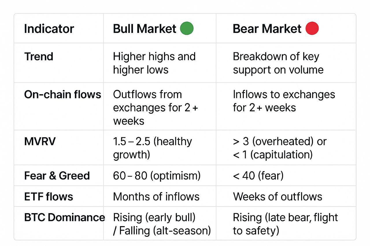Click the 'Months of inflows' cell
This screenshot has width=370, height=246.
[x=156, y=197]
